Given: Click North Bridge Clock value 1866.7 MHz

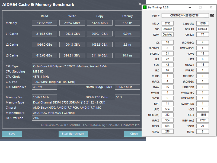Looking at the screenshot, I should [x=127, y=87].
